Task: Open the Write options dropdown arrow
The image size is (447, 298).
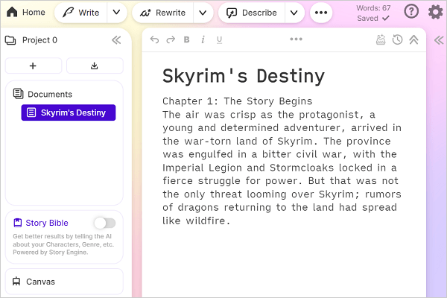Action: [117, 13]
